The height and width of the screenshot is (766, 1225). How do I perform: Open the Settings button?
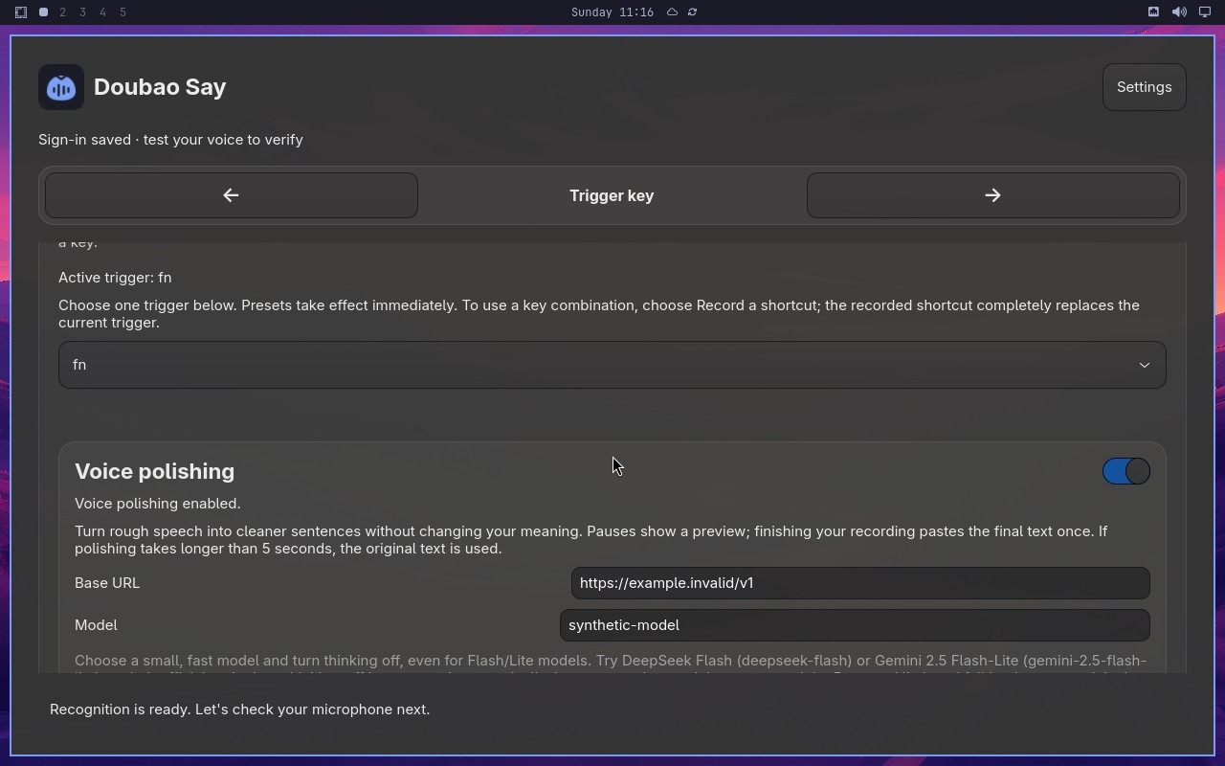(x=1144, y=87)
